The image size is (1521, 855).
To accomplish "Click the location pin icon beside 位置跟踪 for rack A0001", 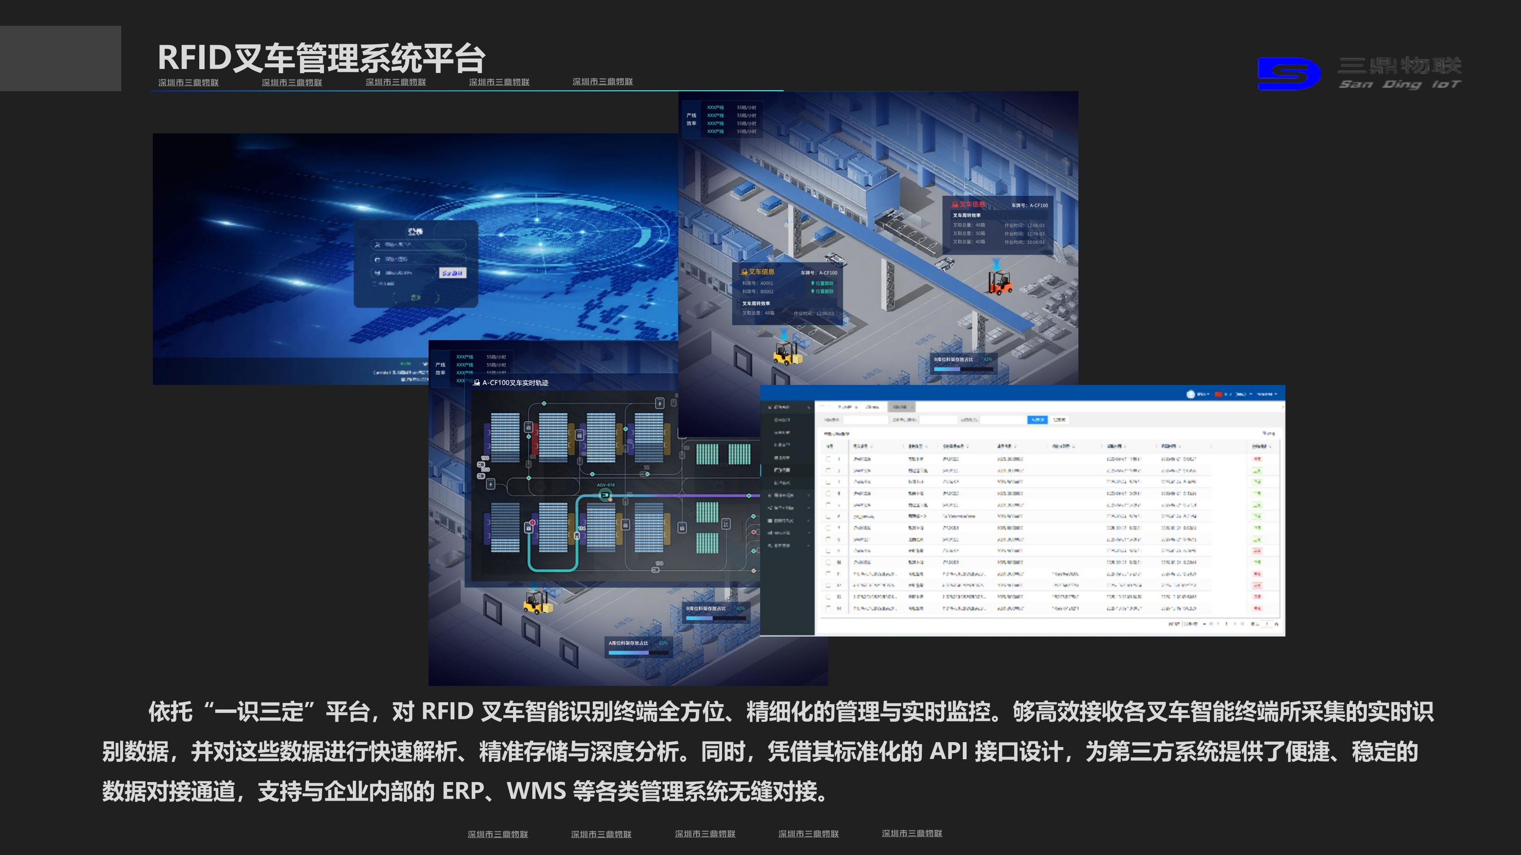I will click(813, 283).
